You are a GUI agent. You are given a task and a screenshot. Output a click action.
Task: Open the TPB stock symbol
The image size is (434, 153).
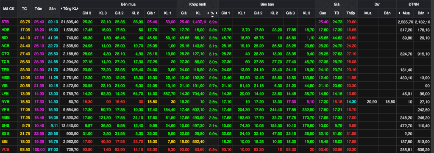pos(5,70)
